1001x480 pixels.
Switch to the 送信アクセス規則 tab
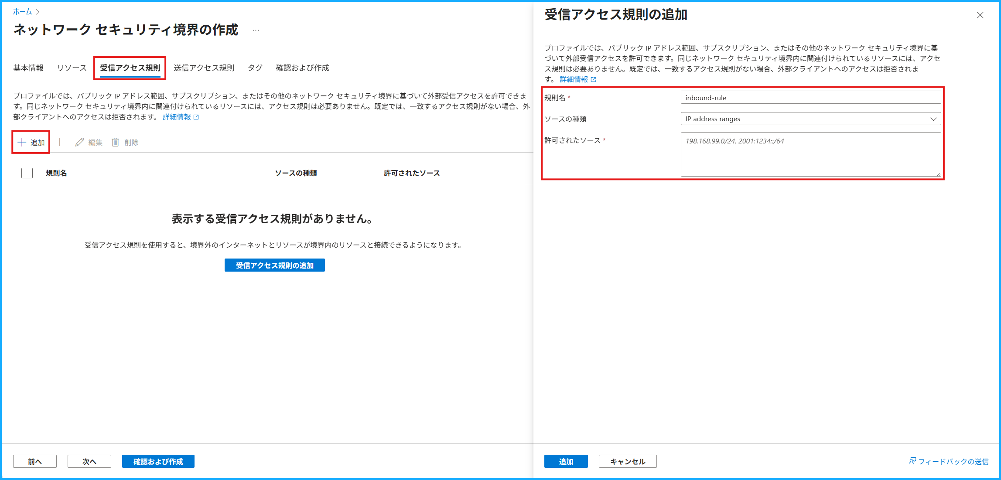pos(204,68)
